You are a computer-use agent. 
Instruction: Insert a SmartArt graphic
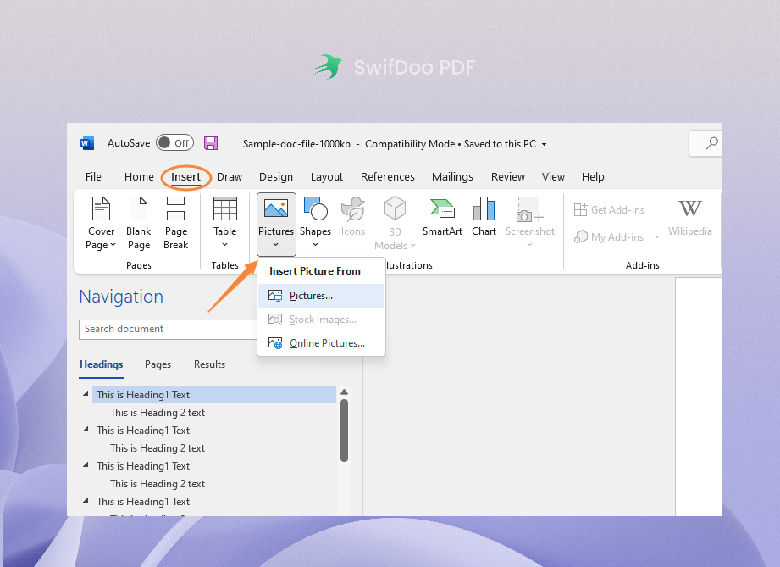[442, 217]
